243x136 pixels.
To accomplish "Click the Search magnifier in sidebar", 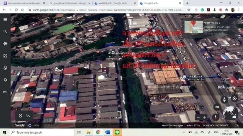I will click(5, 31).
